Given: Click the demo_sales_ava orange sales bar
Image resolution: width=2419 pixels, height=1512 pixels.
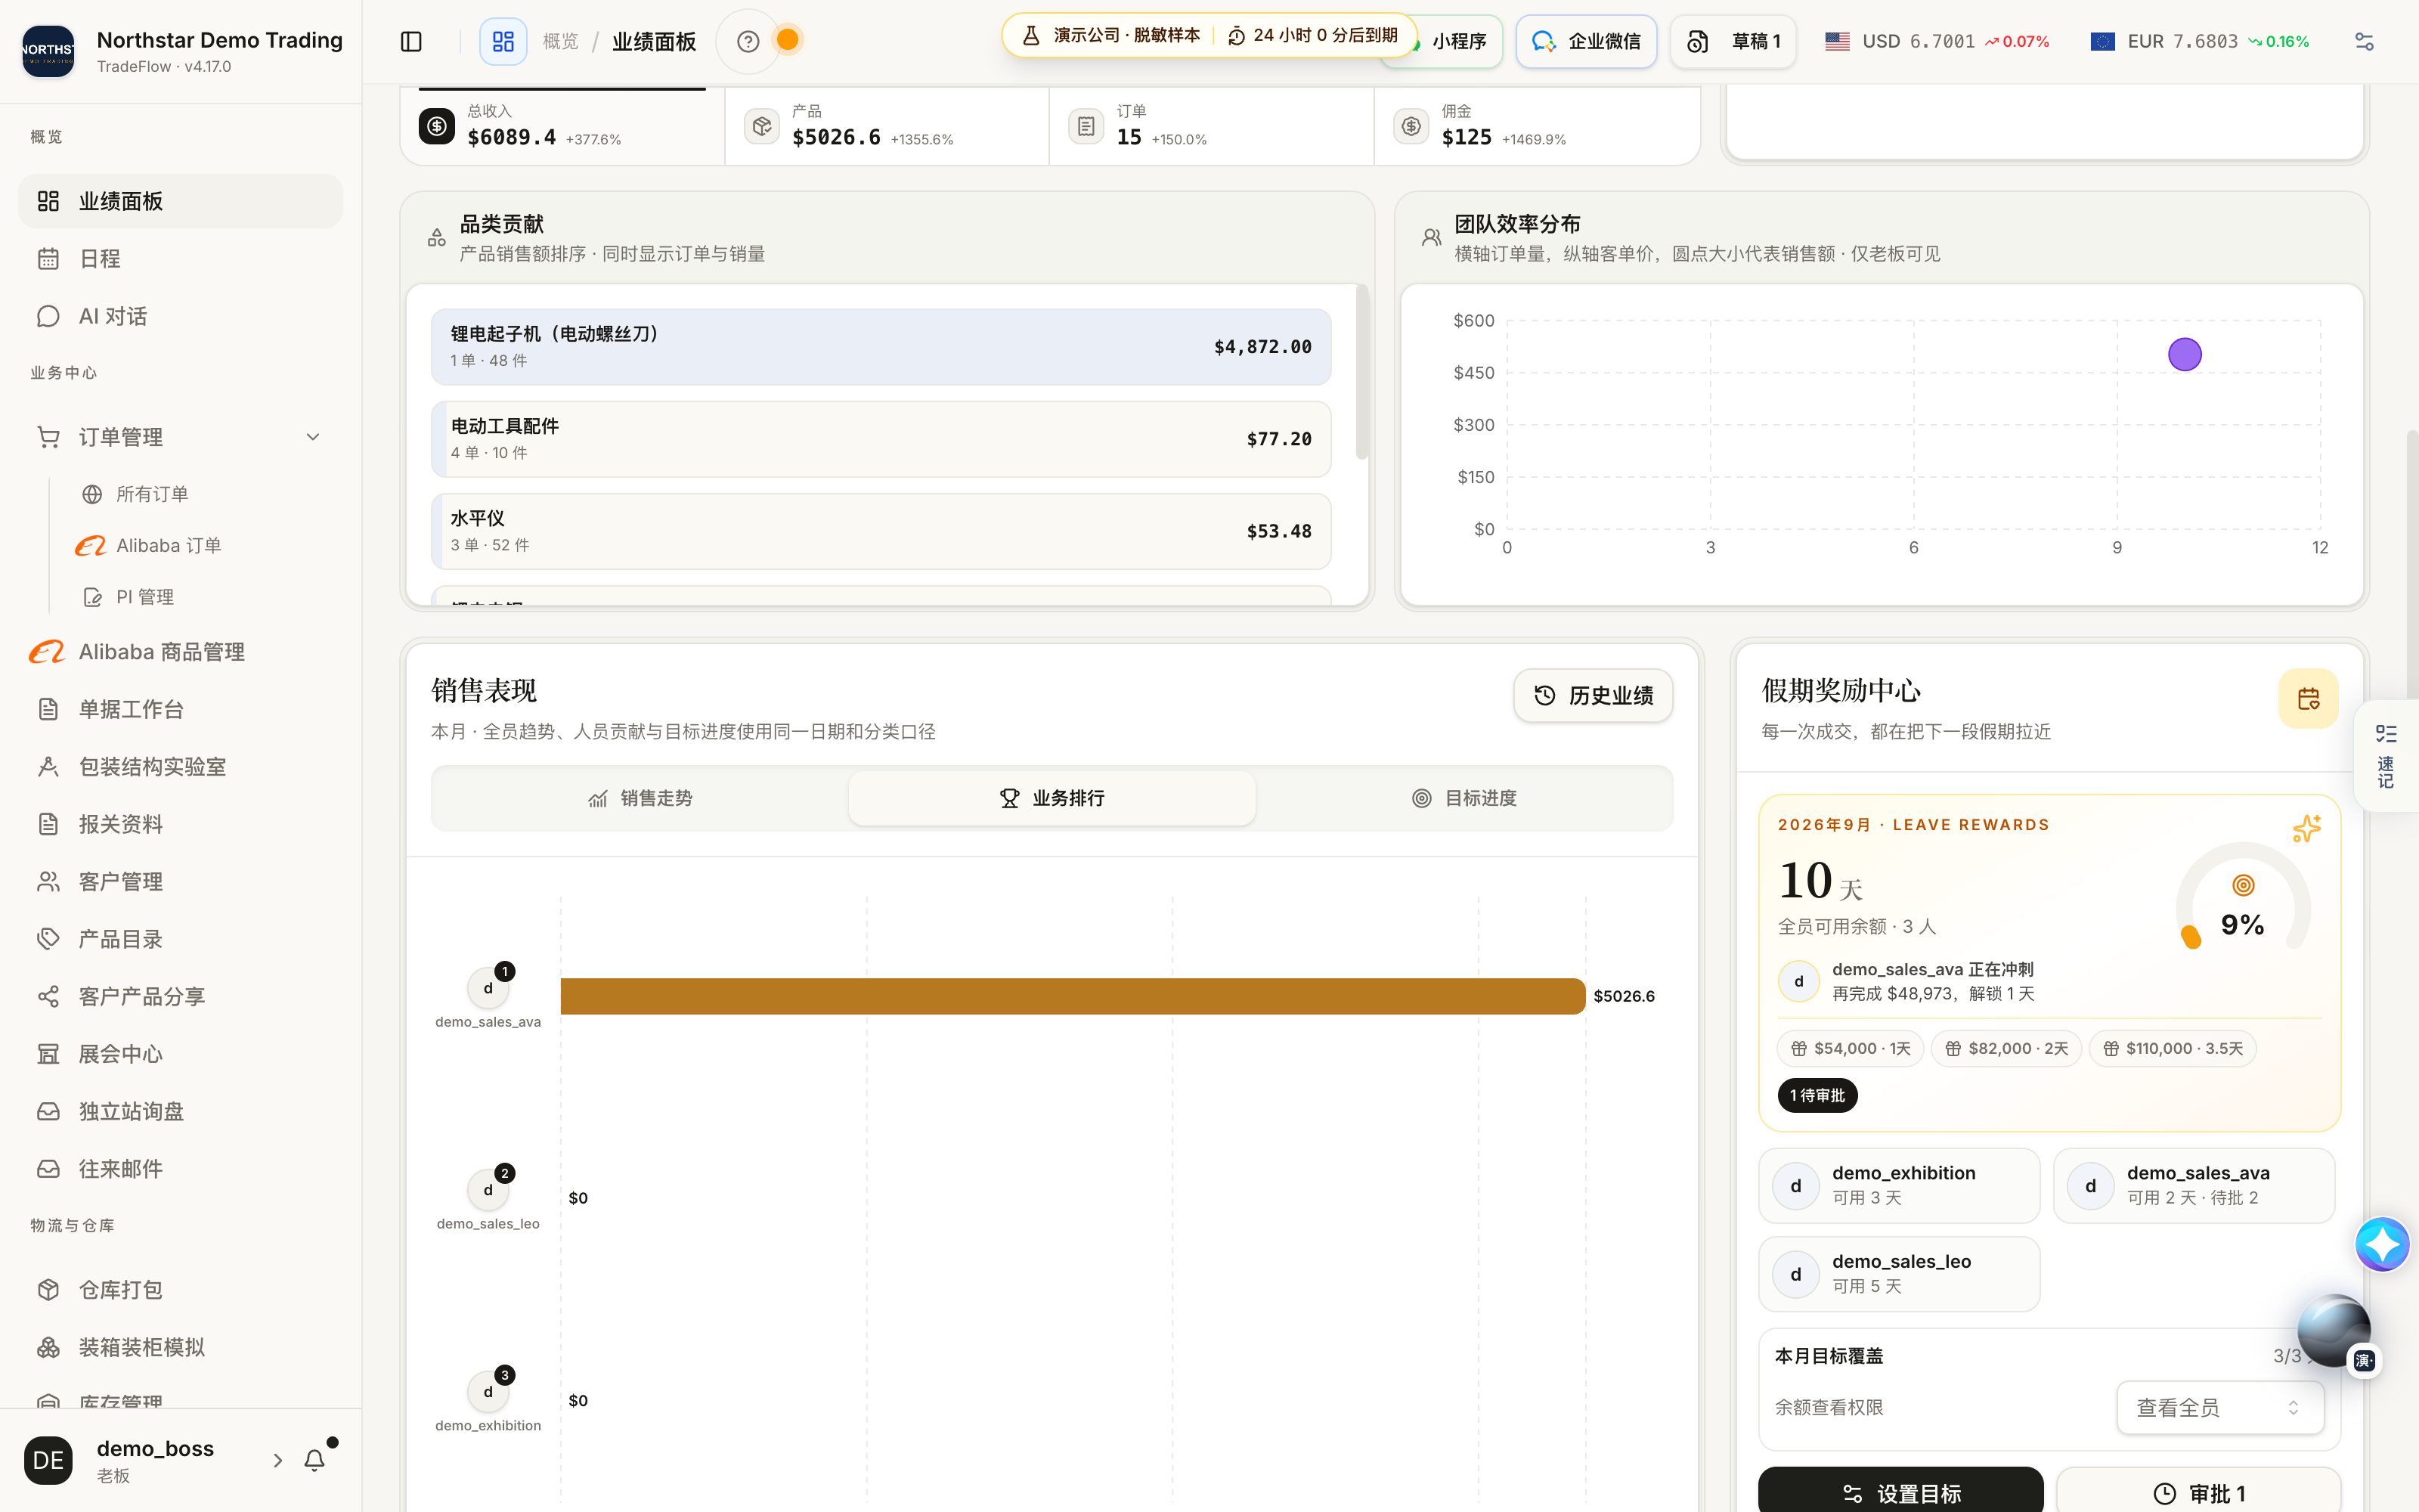Looking at the screenshot, I should pyautogui.click(x=1073, y=996).
